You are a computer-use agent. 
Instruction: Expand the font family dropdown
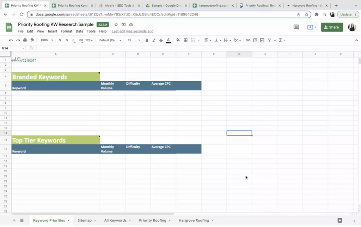pyautogui.click(x=110, y=40)
